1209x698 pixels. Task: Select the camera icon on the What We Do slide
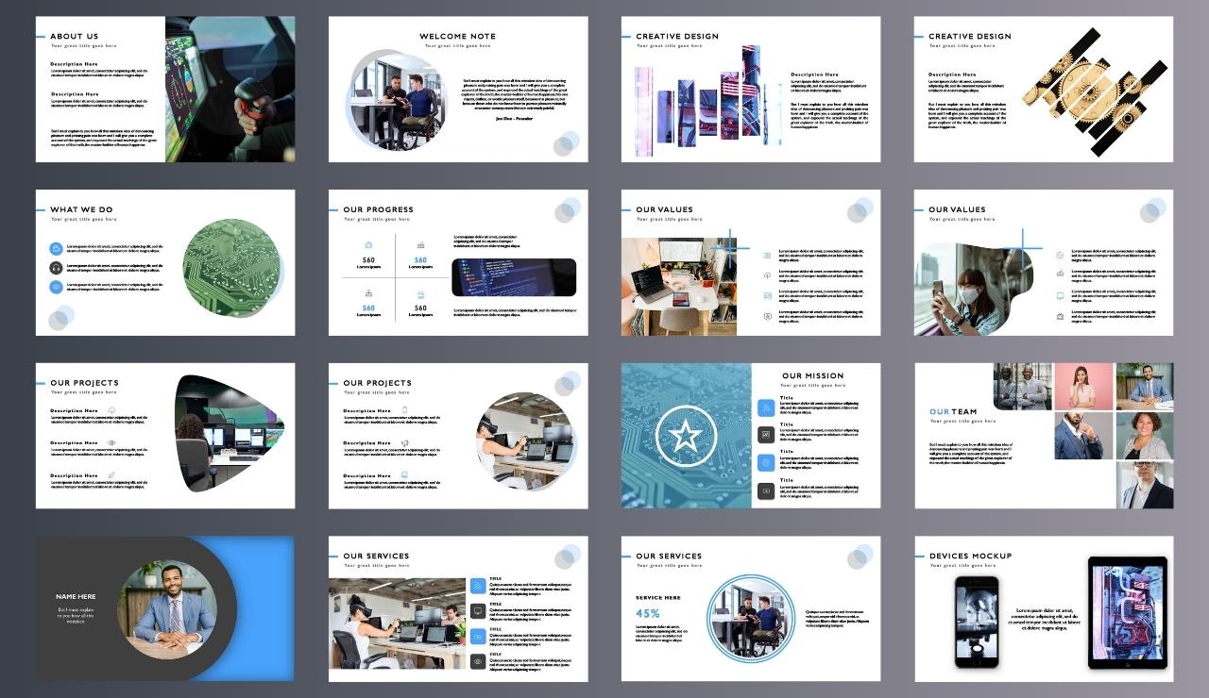tap(56, 249)
